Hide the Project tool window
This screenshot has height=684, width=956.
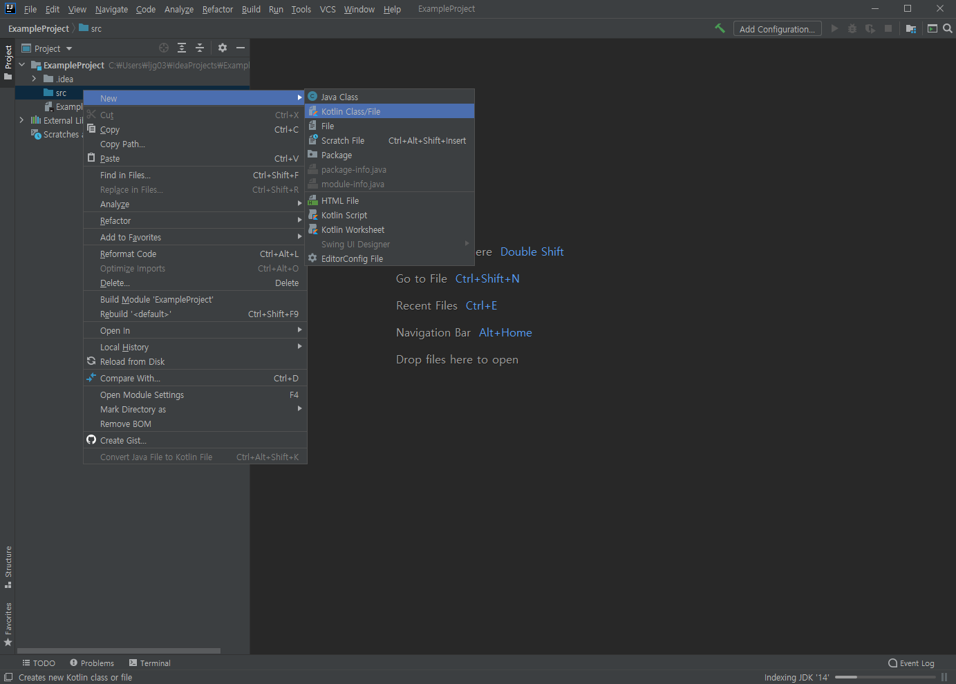(241, 48)
